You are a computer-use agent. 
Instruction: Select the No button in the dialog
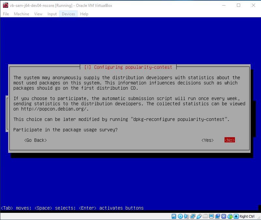pyautogui.click(x=229, y=140)
